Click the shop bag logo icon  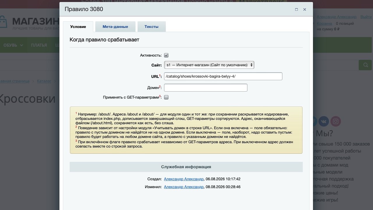click(x=3, y=22)
